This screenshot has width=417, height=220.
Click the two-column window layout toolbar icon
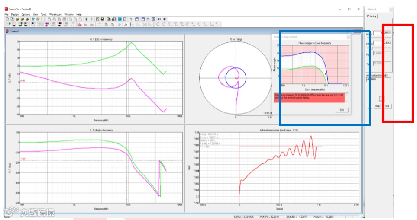click(x=143, y=19)
